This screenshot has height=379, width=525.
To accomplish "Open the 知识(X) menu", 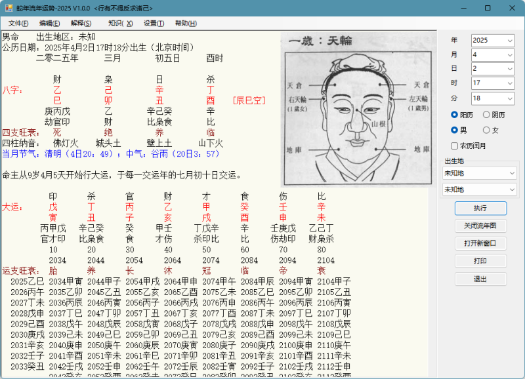I will [120, 23].
